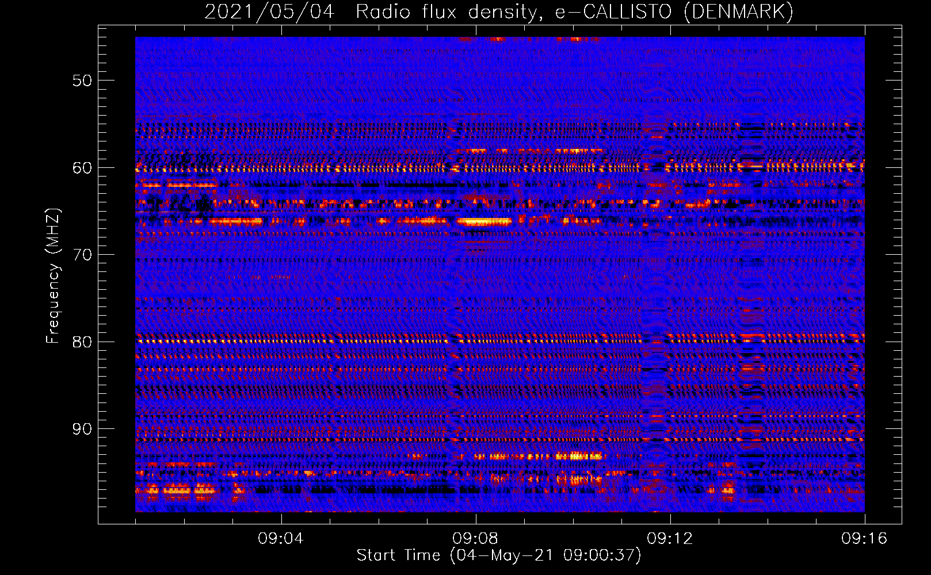Click the 09:08 time tick label
Screen dimensions: 931x575
click(475, 539)
